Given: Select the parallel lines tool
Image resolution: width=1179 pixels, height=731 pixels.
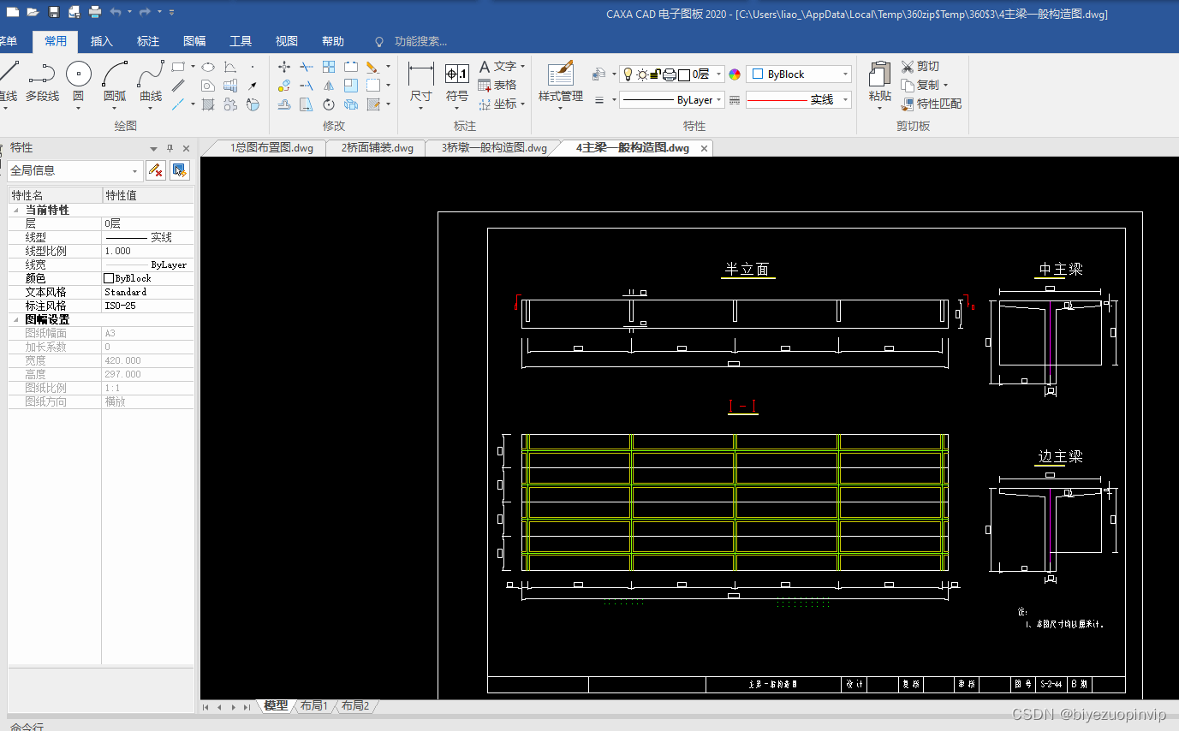Looking at the screenshot, I should tap(178, 86).
